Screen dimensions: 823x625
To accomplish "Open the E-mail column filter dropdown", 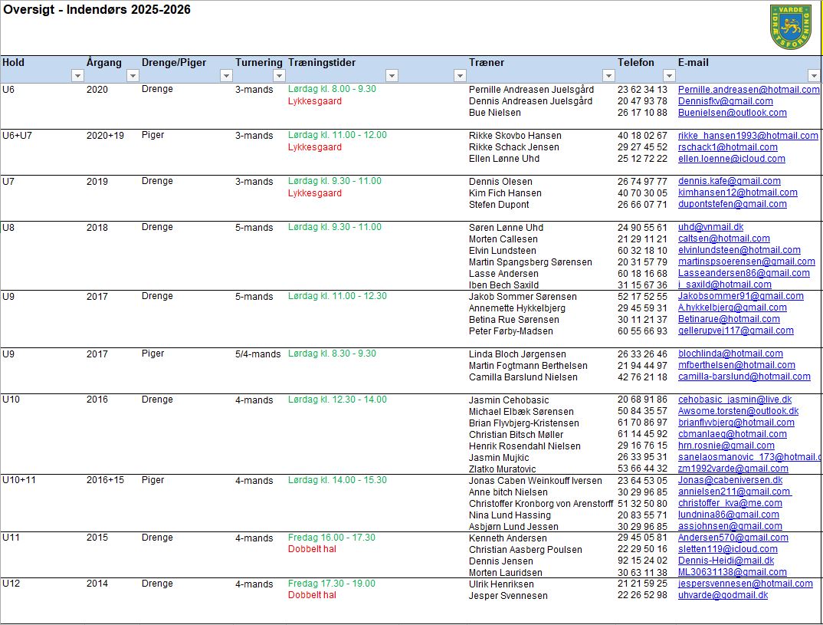I will coord(813,76).
